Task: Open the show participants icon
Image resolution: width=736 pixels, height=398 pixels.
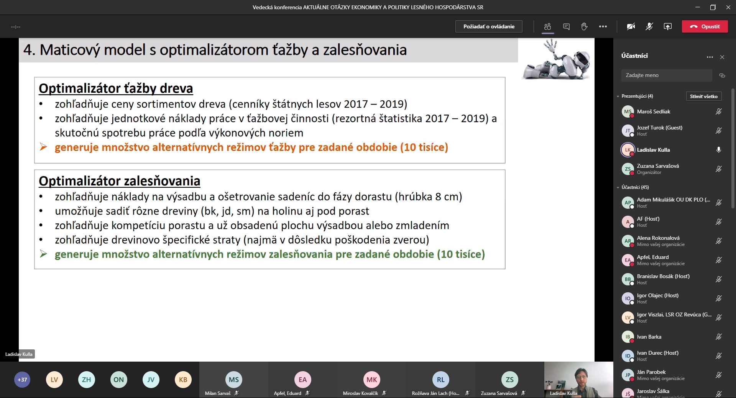Action: click(547, 26)
